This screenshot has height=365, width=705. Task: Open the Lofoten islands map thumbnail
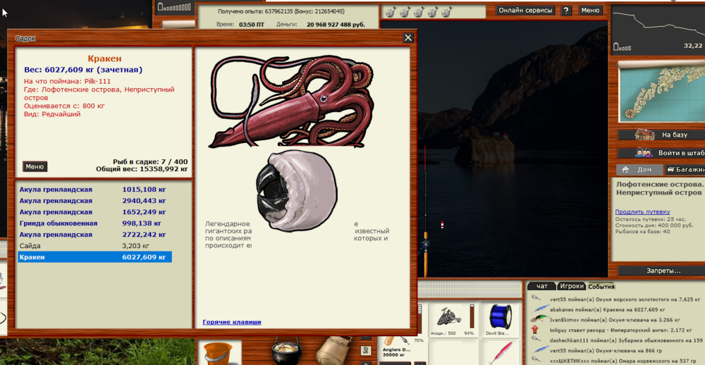tap(662, 92)
